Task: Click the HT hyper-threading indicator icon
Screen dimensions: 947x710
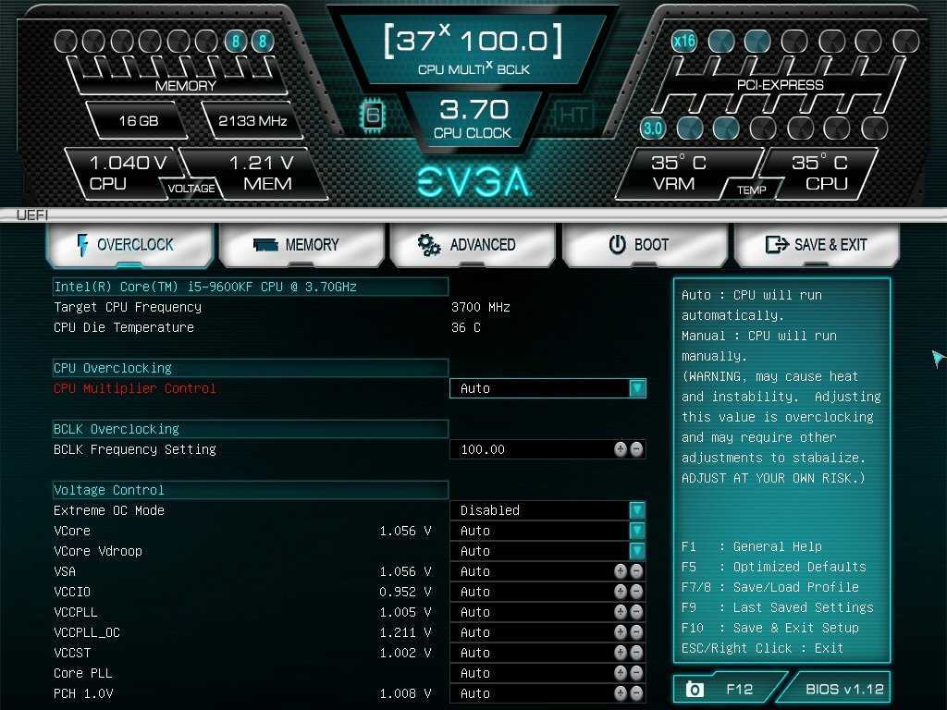Action: (x=572, y=116)
